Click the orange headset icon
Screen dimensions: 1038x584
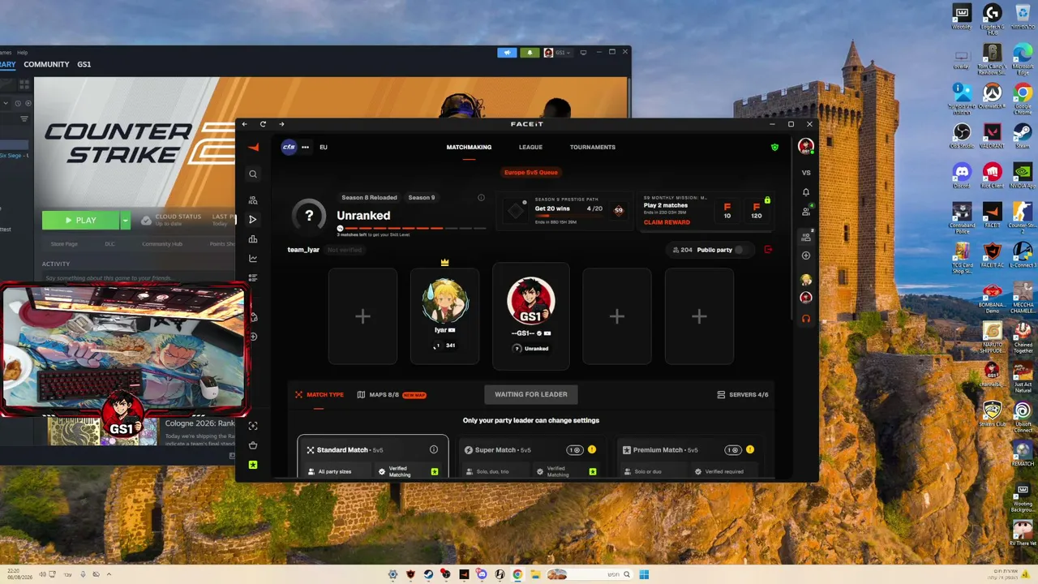coord(806,318)
